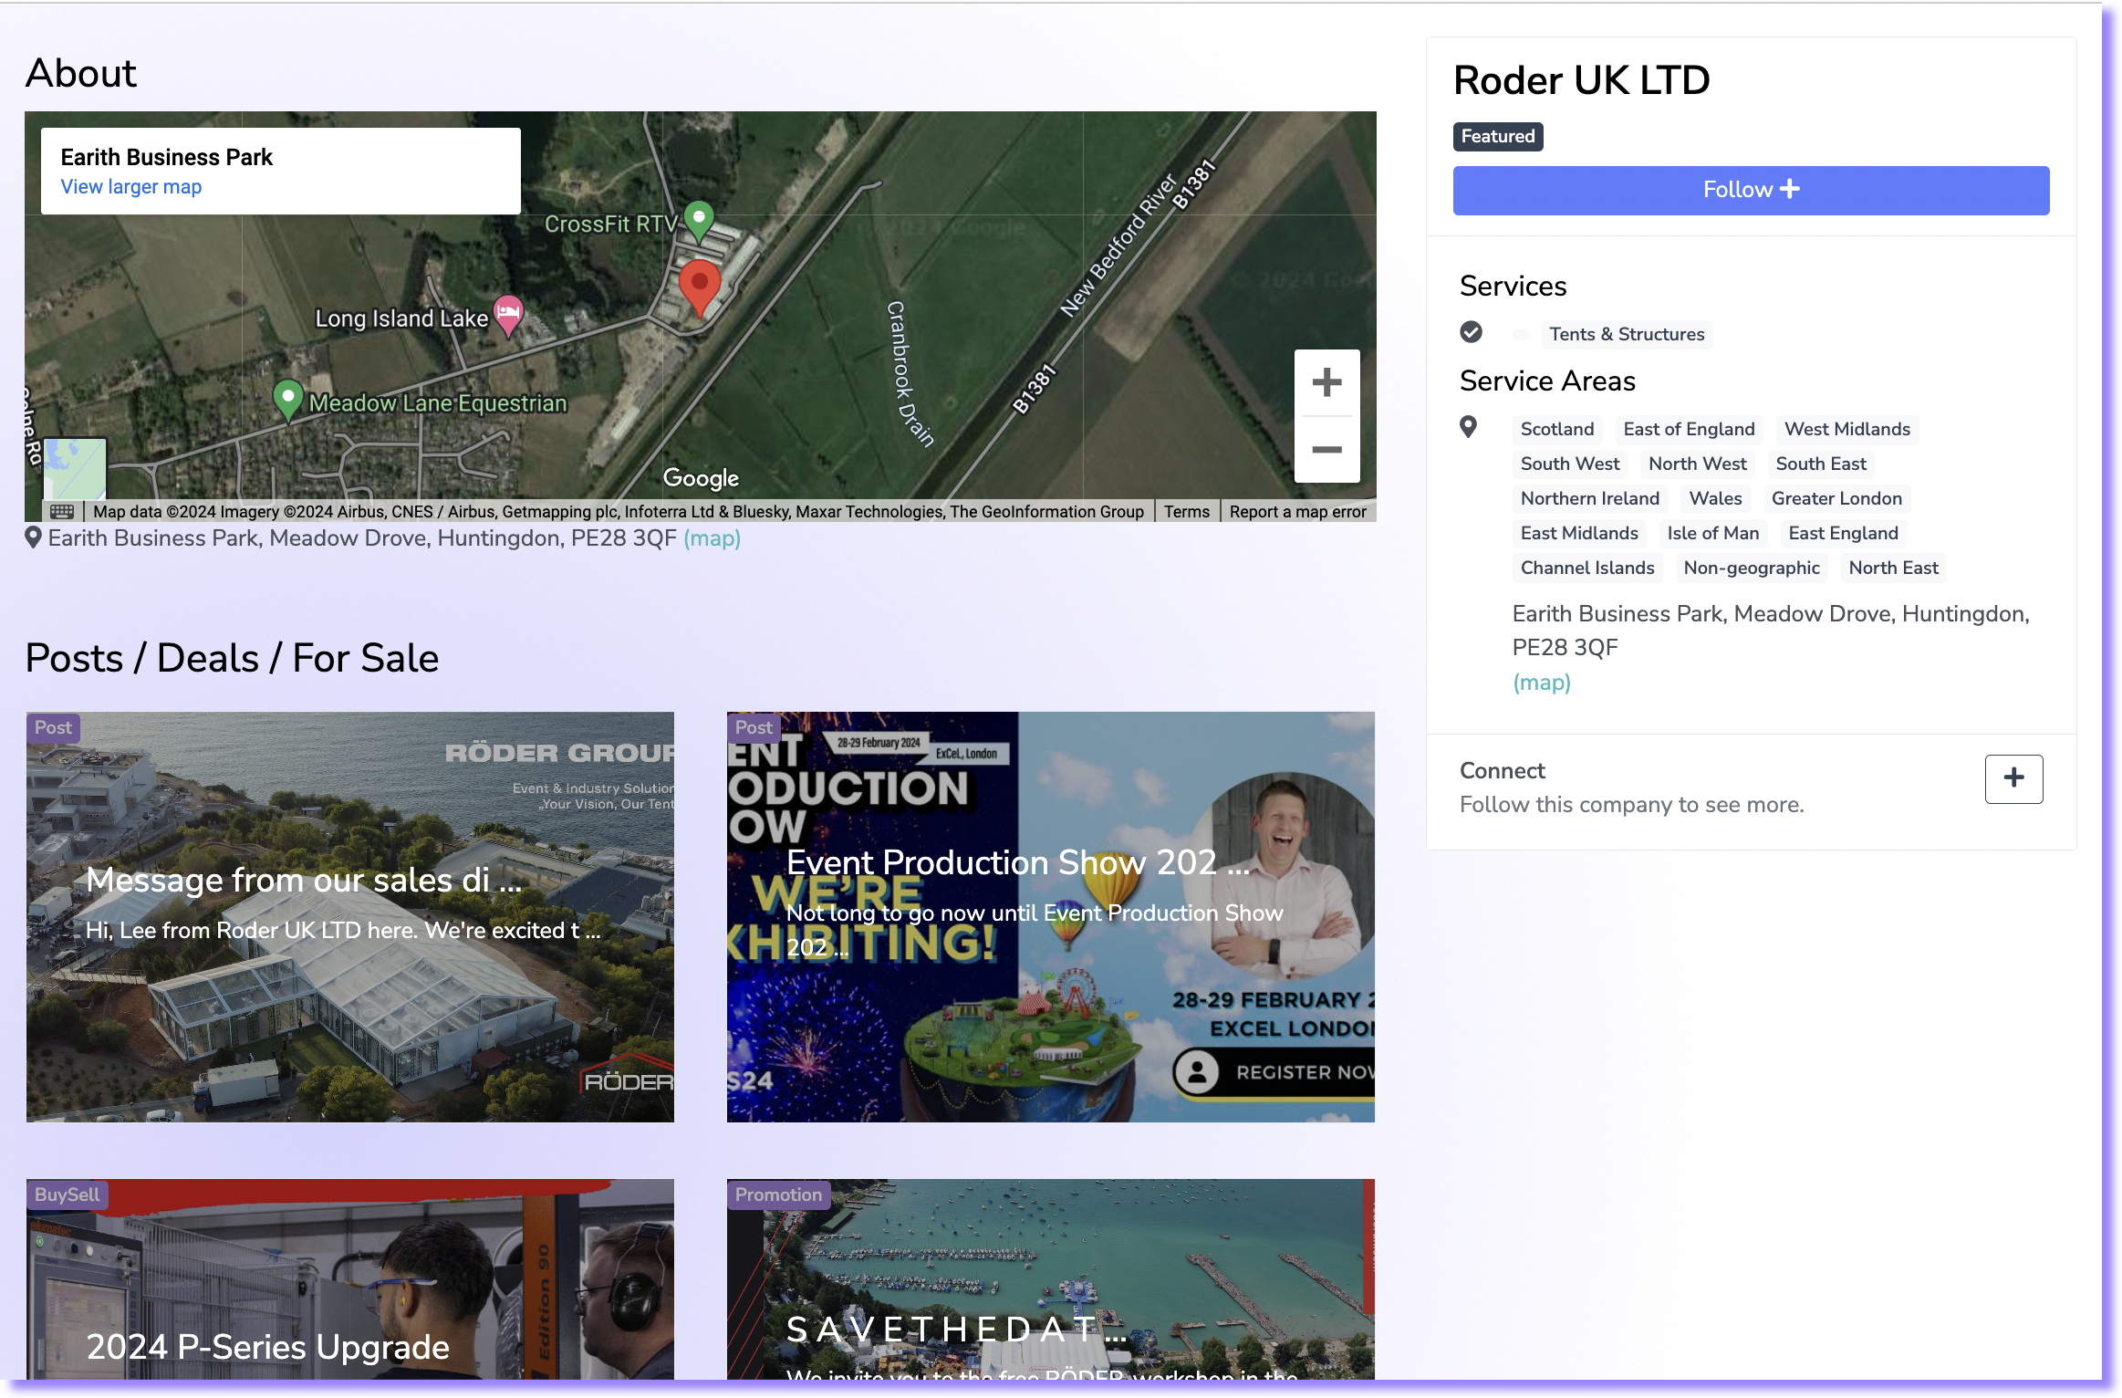
Task: Expand the Connect section with plus button
Action: 2013,778
